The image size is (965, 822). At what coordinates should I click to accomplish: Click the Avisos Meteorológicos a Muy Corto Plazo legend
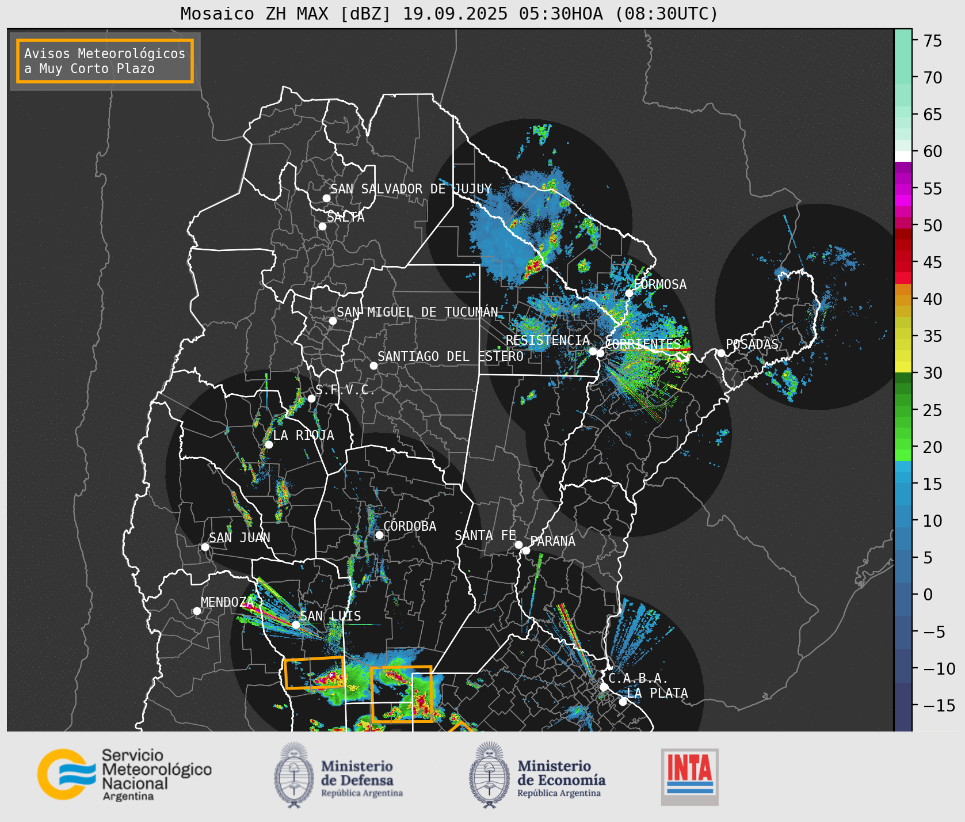tap(105, 61)
